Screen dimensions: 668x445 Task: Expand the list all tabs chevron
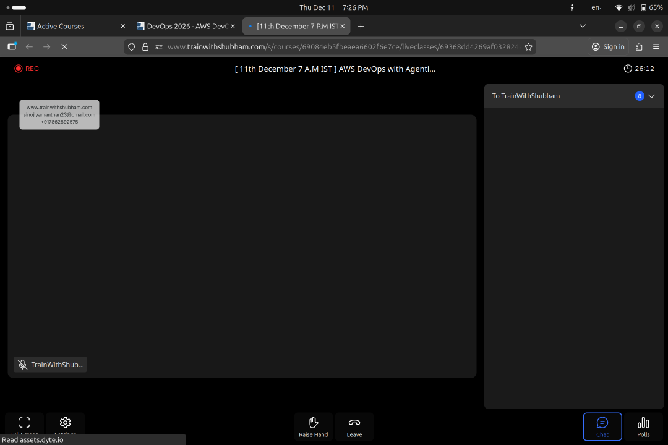(x=583, y=27)
